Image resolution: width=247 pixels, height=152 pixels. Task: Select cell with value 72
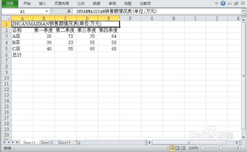tap(65, 36)
